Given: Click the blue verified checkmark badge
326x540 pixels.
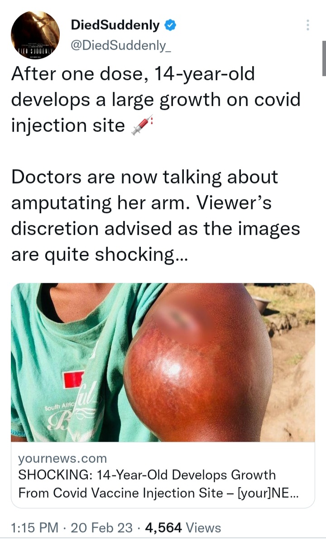Looking at the screenshot, I should point(170,25).
